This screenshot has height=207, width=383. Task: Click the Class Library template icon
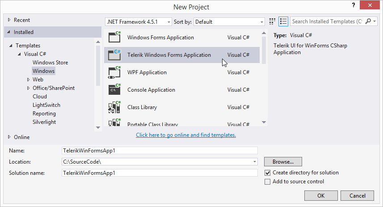(x=114, y=107)
